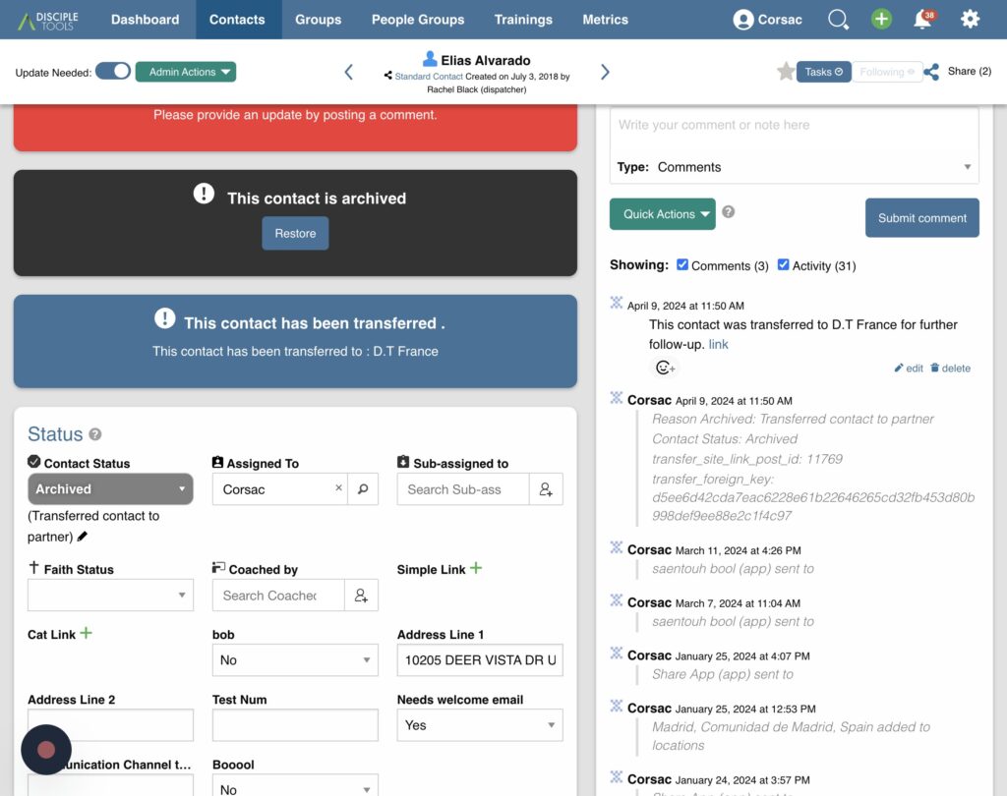Click the pencil icon to edit archive reason
1007x796 pixels.
tap(83, 537)
